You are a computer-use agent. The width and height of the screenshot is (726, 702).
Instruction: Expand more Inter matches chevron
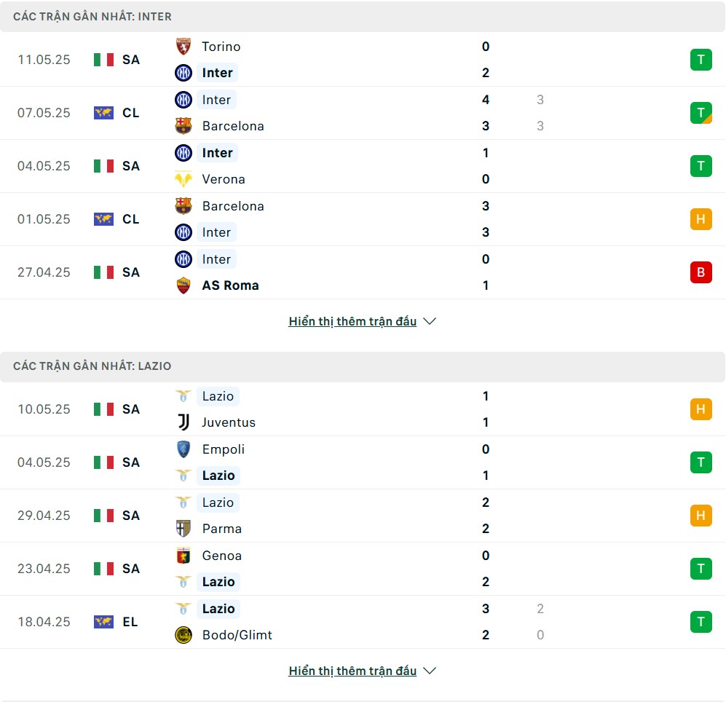430,321
